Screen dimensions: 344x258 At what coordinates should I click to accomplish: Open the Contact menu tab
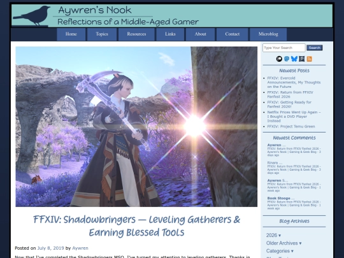(x=233, y=34)
